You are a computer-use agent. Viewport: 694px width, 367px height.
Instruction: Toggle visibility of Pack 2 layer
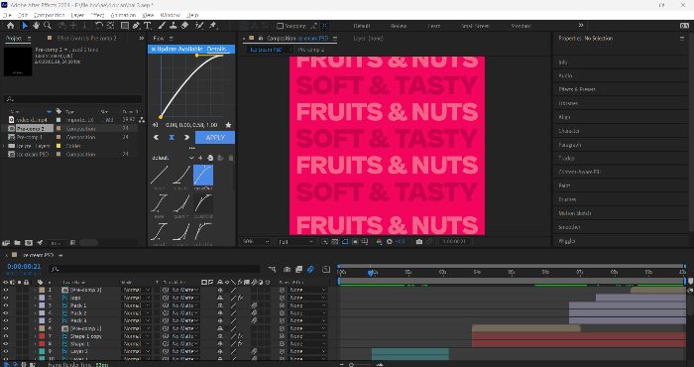[6, 313]
